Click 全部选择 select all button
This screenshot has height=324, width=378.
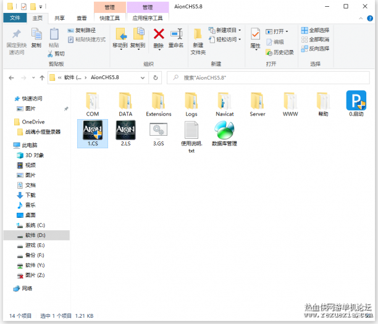(315, 30)
